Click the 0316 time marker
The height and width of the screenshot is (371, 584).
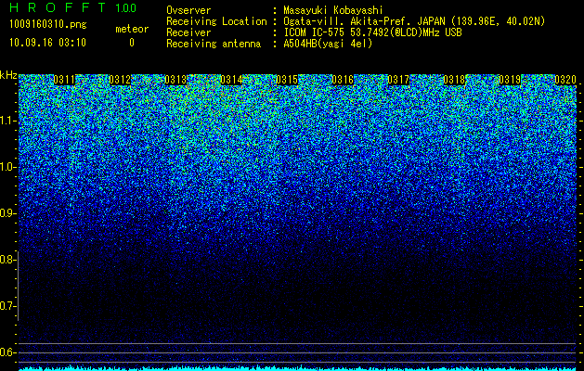[x=343, y=79]
